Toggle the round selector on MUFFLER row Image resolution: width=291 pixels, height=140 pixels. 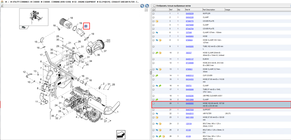153,14
